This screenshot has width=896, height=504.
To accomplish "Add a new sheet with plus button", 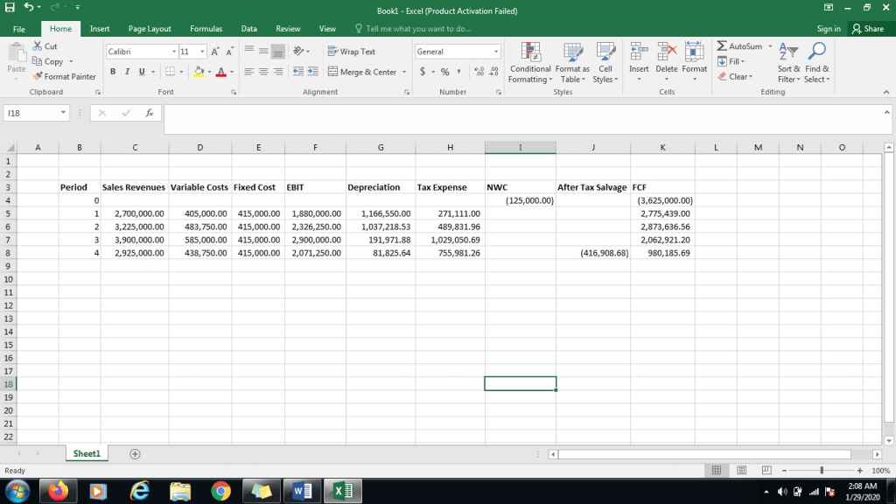I will tap(135, 454).
